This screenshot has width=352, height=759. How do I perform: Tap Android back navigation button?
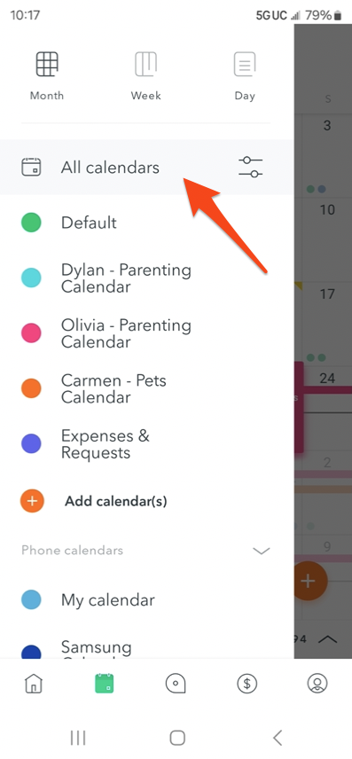[x=277, y=738]
